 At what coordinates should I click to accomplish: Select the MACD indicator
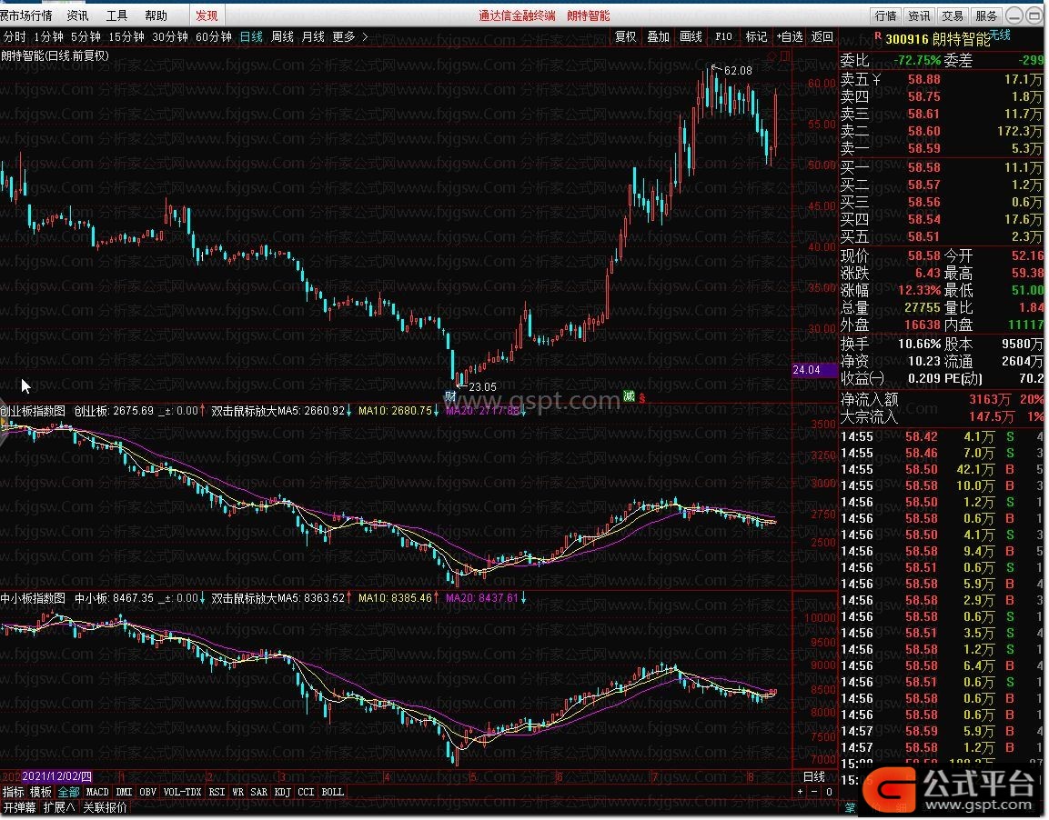(97, 792)
